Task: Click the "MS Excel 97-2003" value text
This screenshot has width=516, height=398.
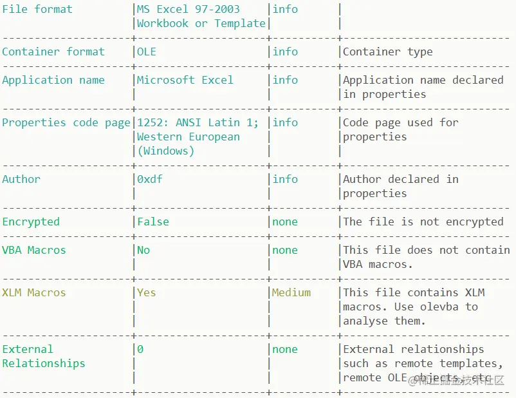Action: click(188, 9)
